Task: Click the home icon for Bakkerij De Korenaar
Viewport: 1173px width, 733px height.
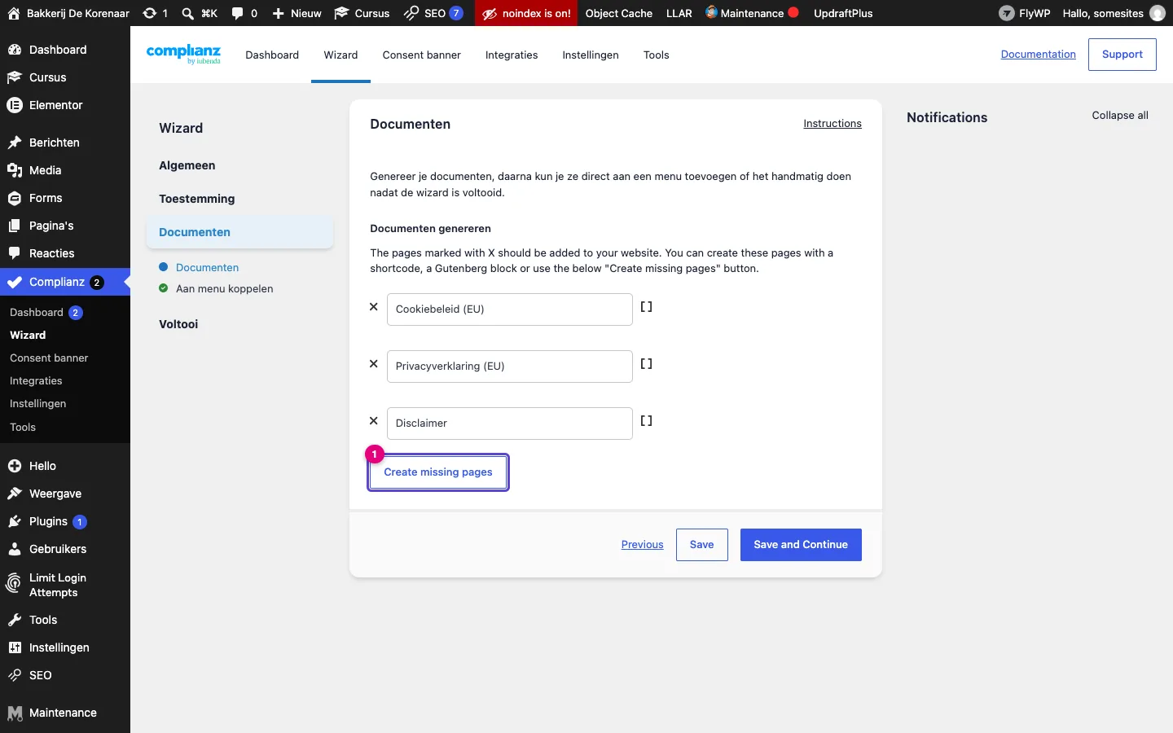Action: click(x=14, y=13)
